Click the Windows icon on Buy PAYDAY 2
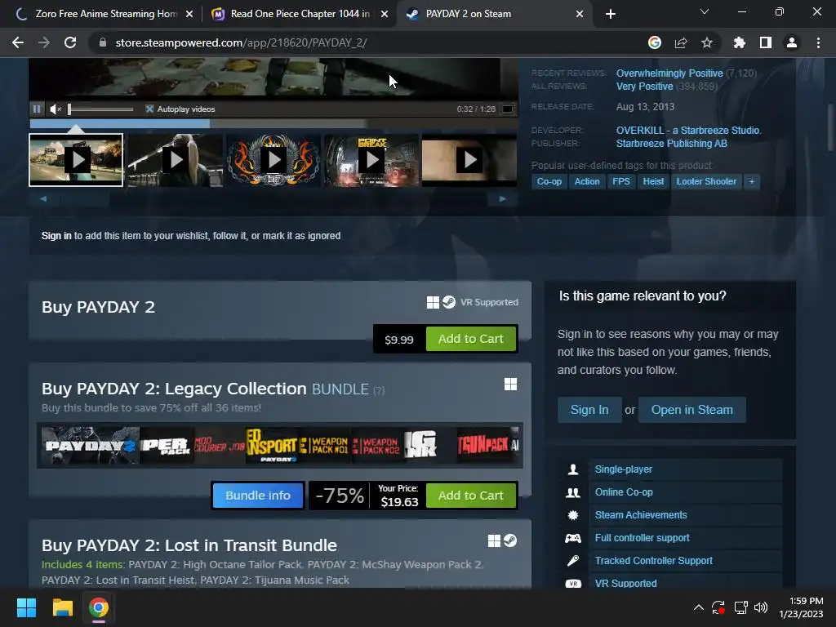Screen dimensions: 836x627 tap(433, 302)
